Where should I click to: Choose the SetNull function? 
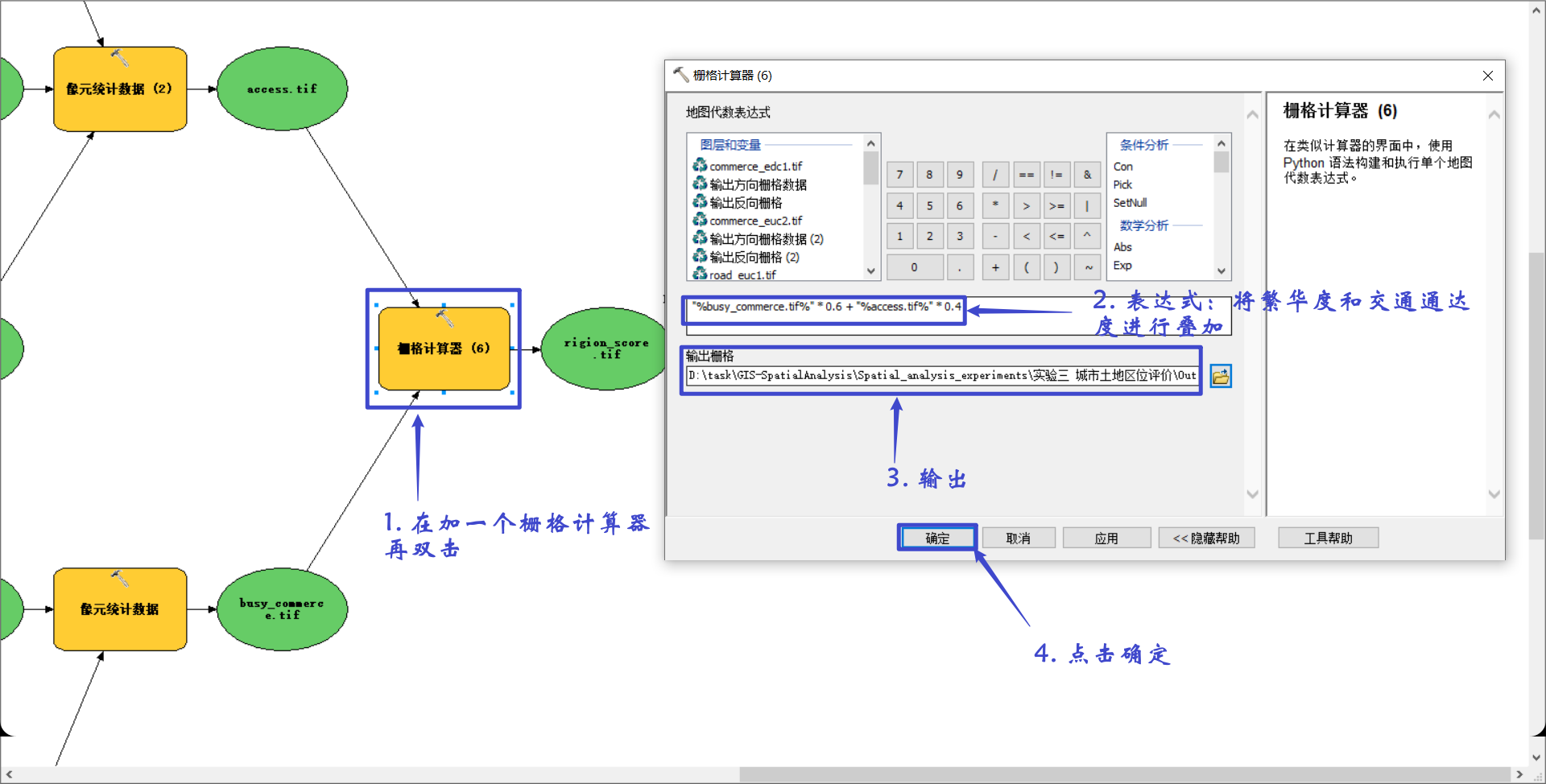coord(1130,203)
